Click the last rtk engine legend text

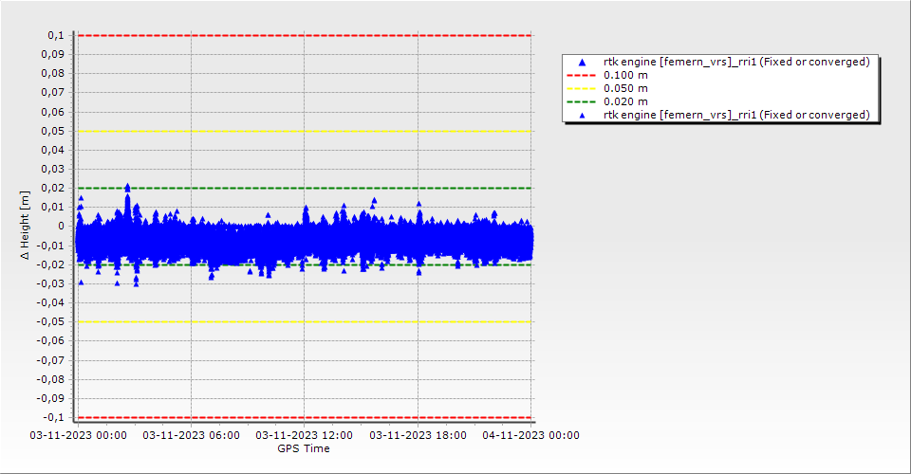click(736, 115)
